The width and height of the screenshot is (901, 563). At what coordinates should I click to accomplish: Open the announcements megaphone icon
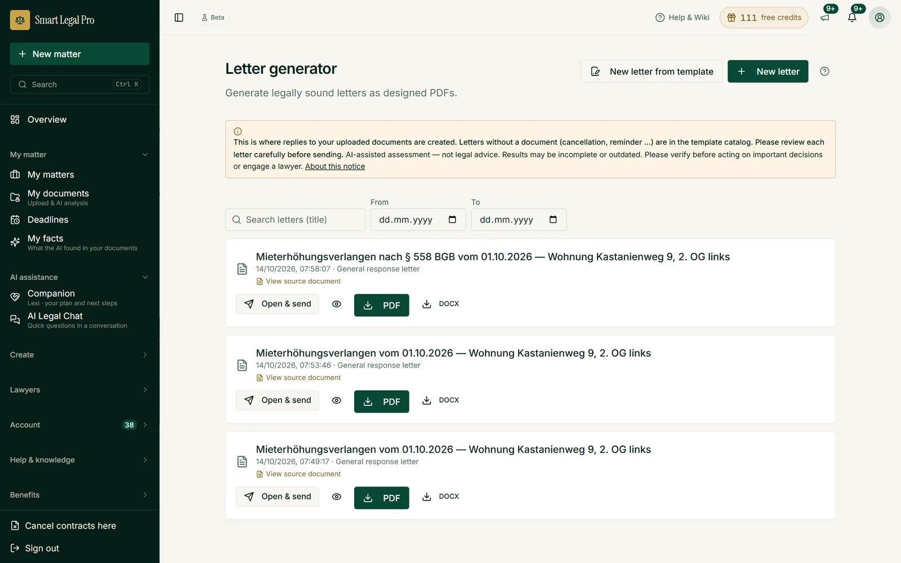pos(825,17)
